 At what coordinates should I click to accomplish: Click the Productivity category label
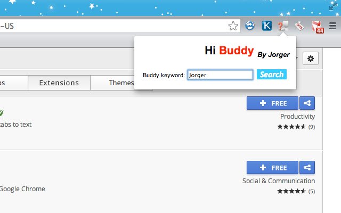tap(297, 116)
